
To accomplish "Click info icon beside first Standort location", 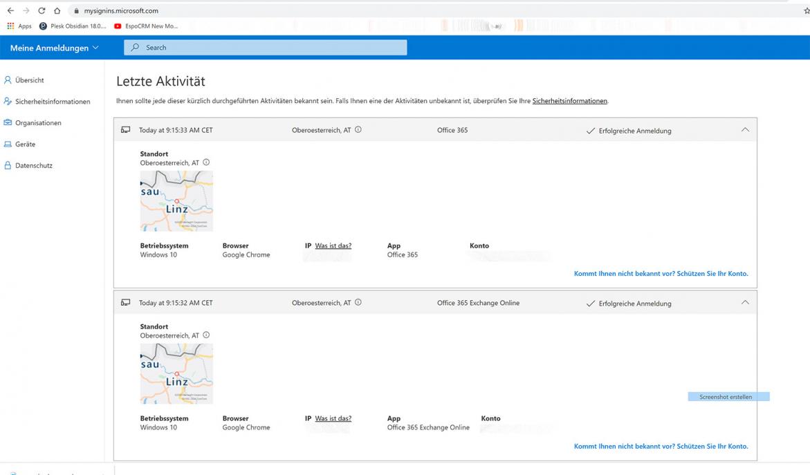I will [206, 162].
